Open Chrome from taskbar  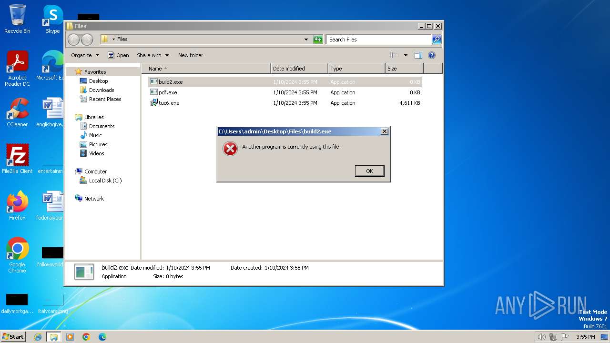point(86,337)
